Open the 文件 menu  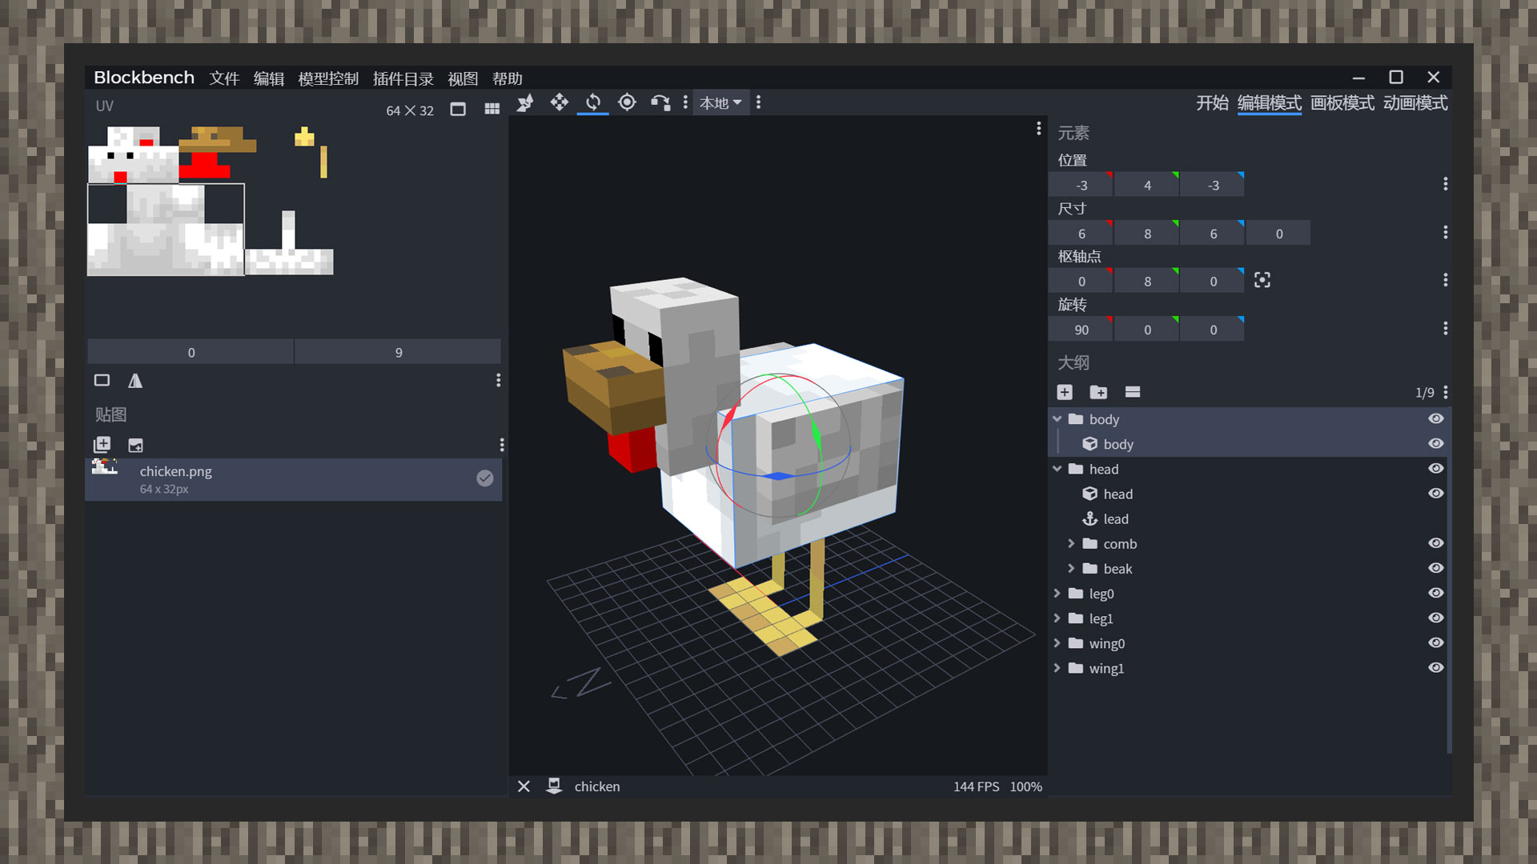tap(224, 78)
